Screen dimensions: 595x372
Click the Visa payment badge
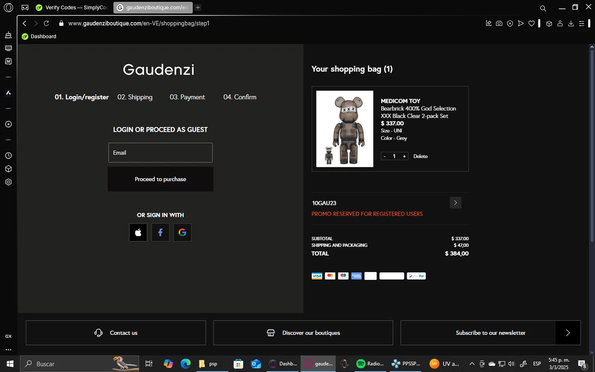(x=317, y=276)
